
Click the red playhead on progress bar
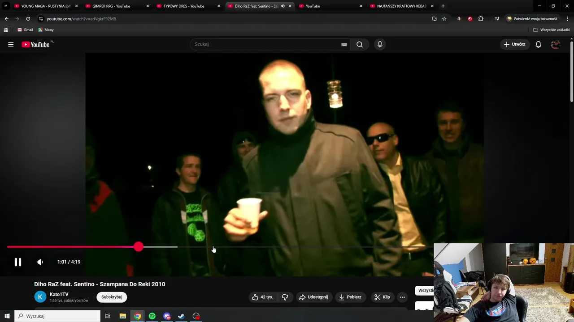tap(139, 247)
